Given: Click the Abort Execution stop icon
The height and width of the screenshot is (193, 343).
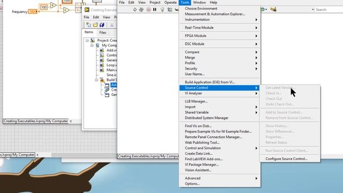Looking at the screenshot, I should click(x=148, y=10).
